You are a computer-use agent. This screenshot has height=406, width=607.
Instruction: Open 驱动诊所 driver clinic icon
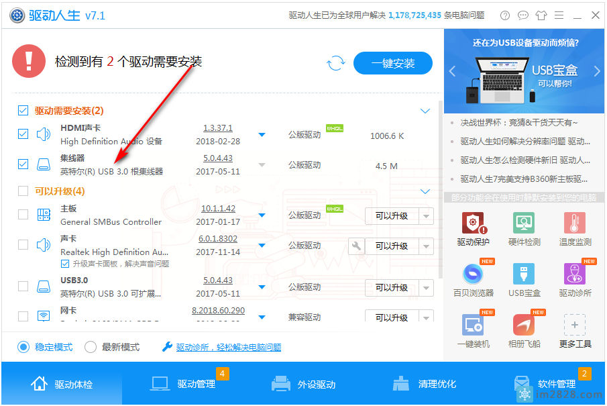pyautogui.click(x=575, y=274)
